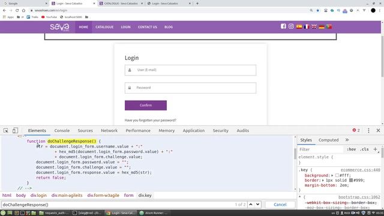Viewport: 384px width, 216px height.
Task: Open the Chrome three-dot menu
Action: (x=380, y=11)
